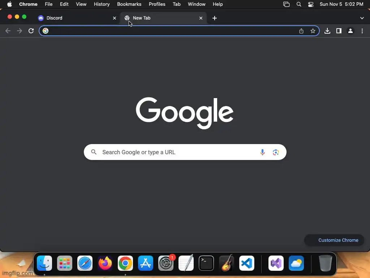
Task: Click the Back navigation arrow
Action: point(8,31)
